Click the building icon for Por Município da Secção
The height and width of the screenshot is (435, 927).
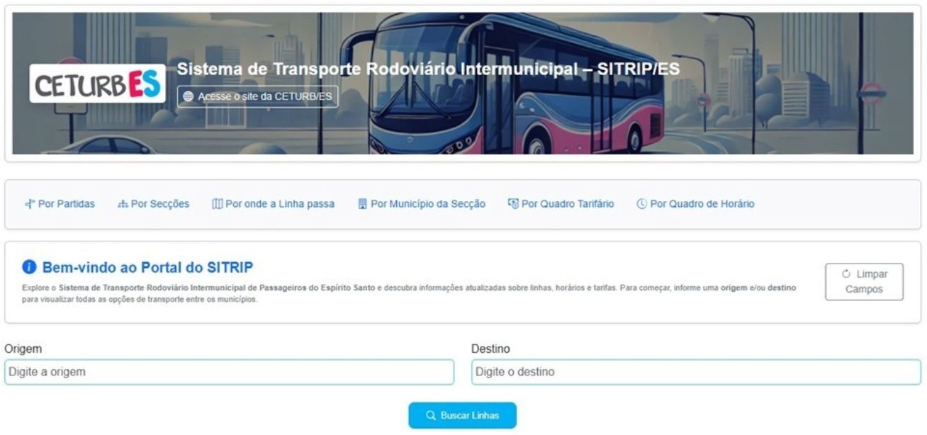tap(363, 204)
